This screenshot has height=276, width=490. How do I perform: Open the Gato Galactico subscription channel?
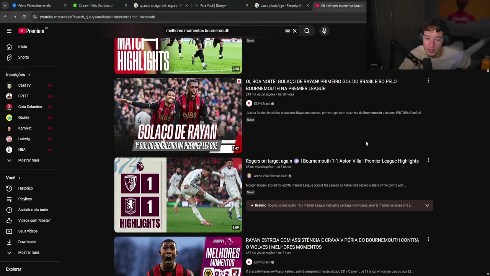29,107
